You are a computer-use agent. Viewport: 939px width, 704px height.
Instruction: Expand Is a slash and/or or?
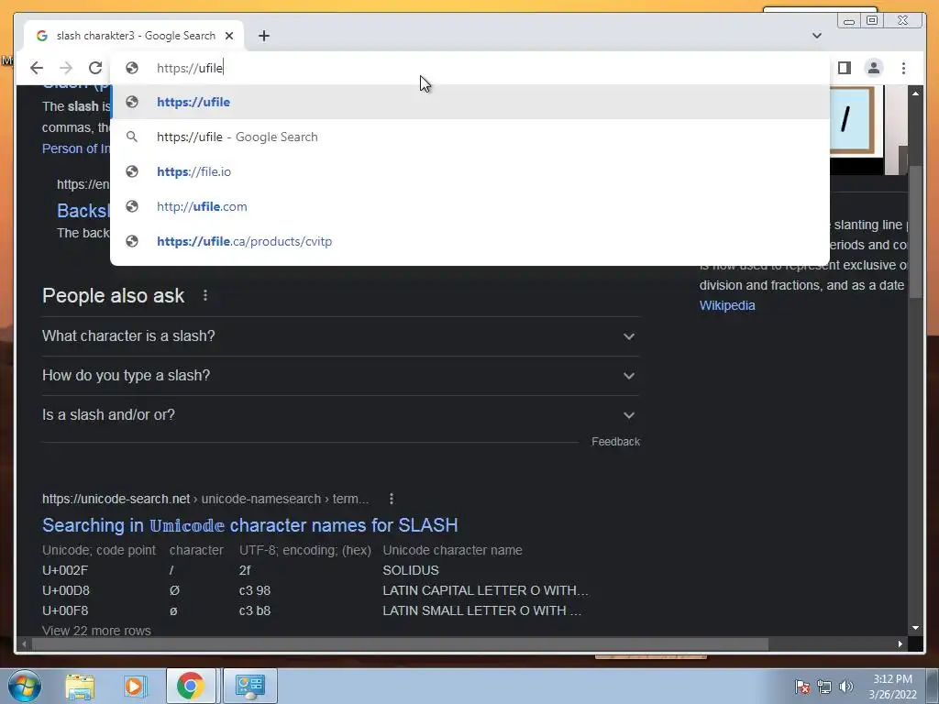[x=340, y=415]
